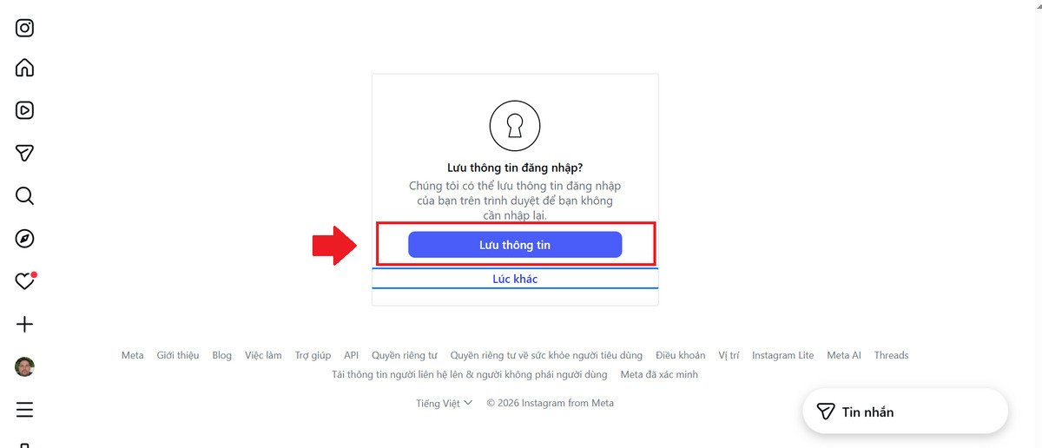Open the Reels icon in sidebar
The width and height of the screenshot is (1042, 448).
25,110
